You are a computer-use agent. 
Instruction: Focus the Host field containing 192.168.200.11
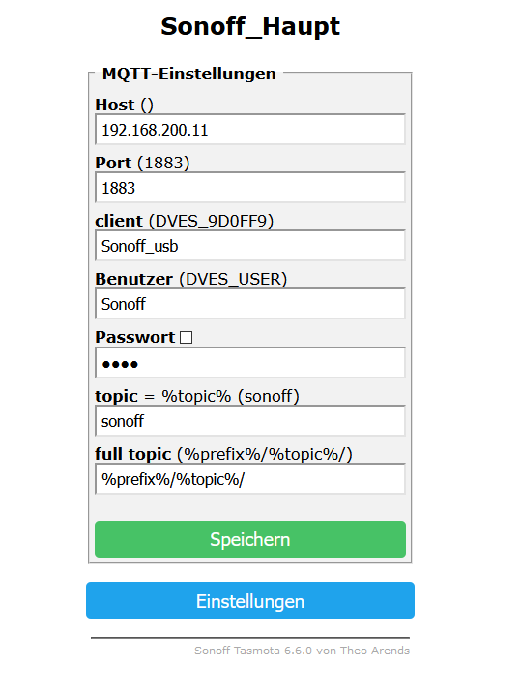pos(250,130)
